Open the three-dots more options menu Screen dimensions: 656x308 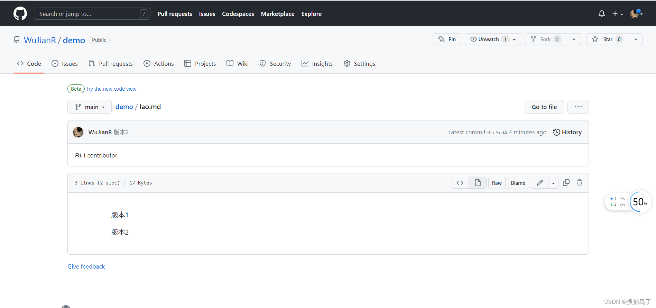click(x=578, y=107)
